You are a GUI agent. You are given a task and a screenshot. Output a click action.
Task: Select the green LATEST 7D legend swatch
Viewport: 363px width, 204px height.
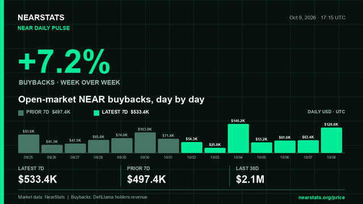pos(96,113)
